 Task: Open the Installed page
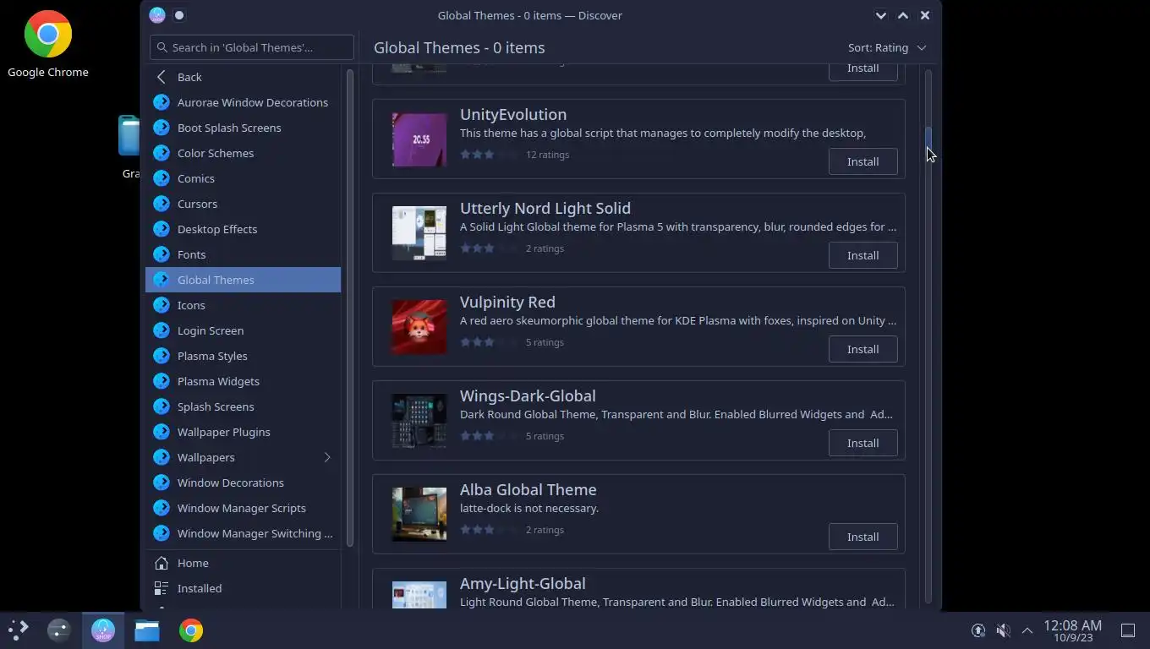[244, 588]
